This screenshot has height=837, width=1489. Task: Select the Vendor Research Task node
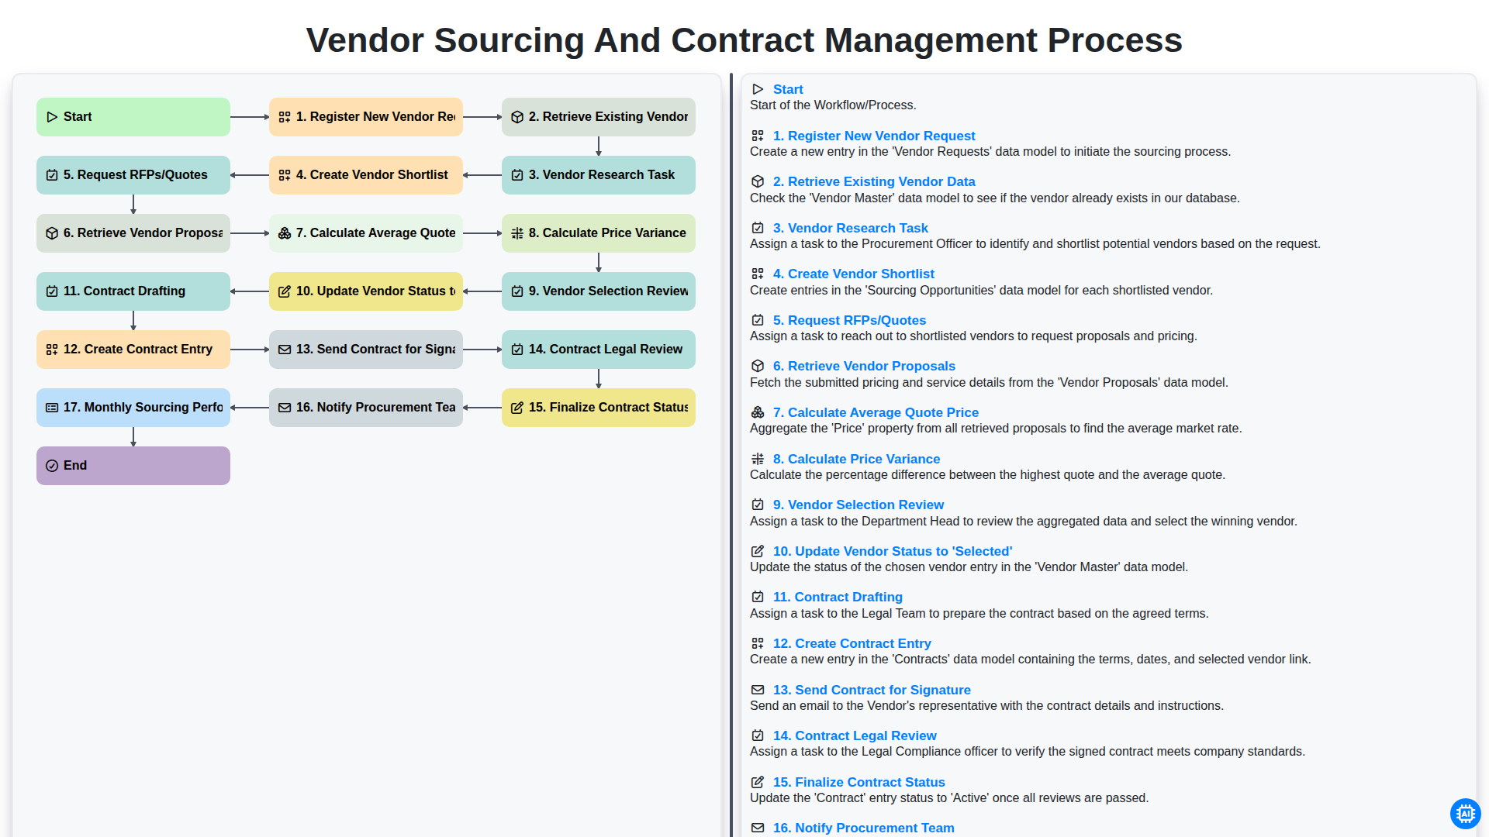(x=599, y=175)
